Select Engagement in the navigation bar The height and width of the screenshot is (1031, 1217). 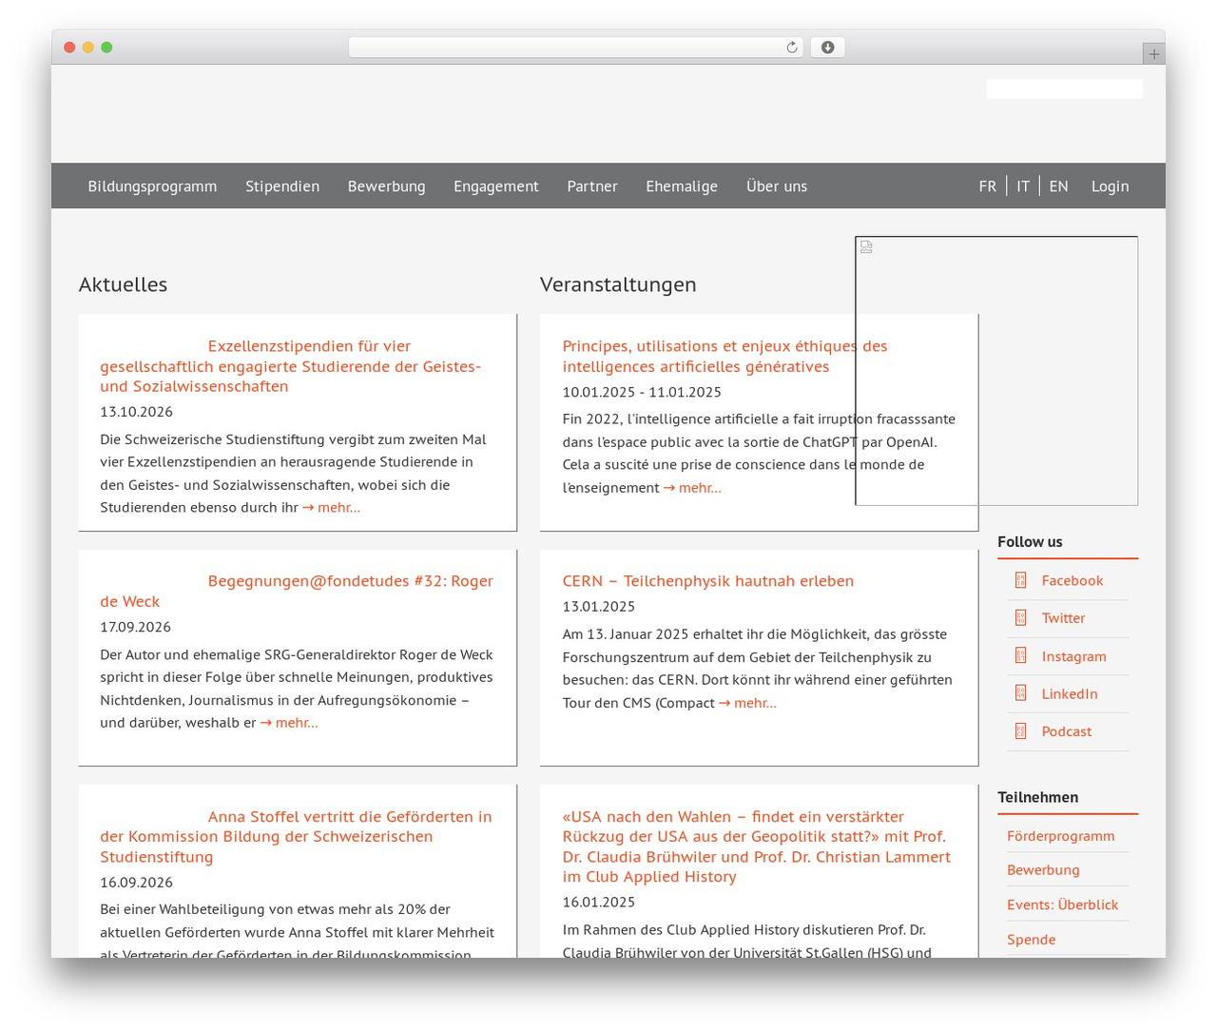click(x=496, y=186)
